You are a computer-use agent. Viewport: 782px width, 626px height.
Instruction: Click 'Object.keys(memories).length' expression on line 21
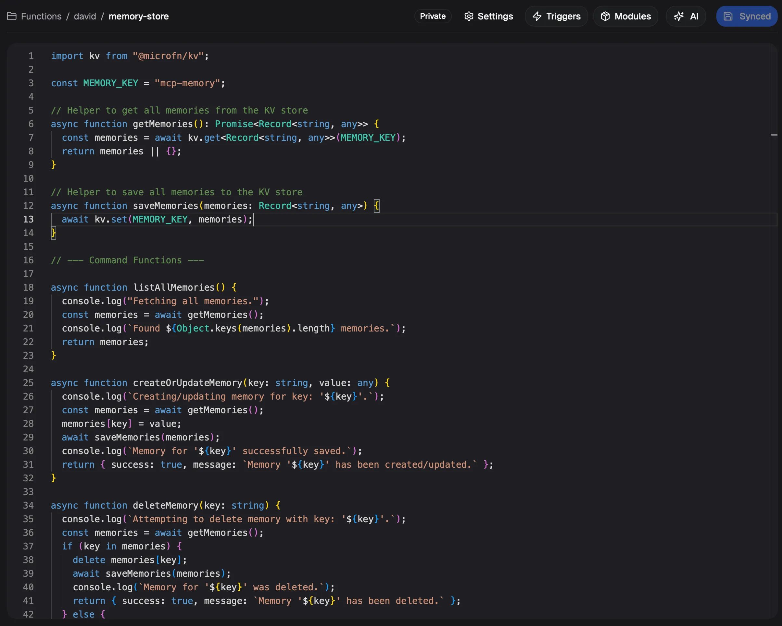253,328
